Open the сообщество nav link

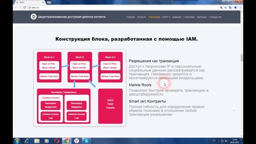click(x=215, y=17)
